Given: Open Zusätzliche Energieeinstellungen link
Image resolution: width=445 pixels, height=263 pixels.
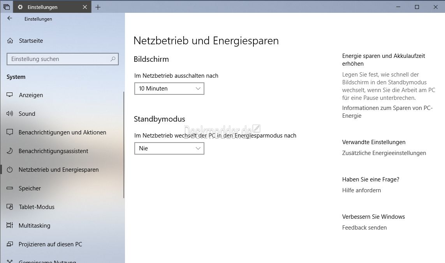Looking at the screenshot, I should pos(384,153).
